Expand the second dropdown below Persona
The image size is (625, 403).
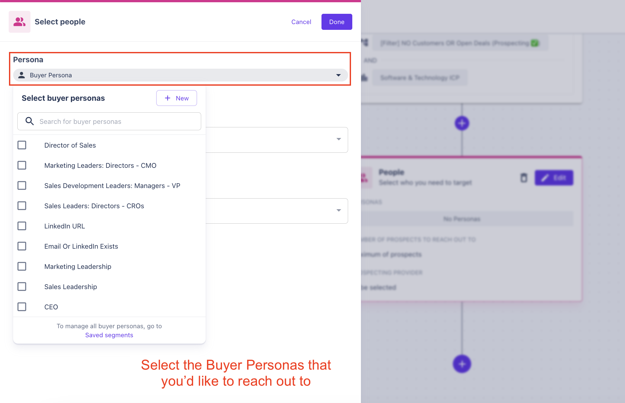(x=338, y=210)
